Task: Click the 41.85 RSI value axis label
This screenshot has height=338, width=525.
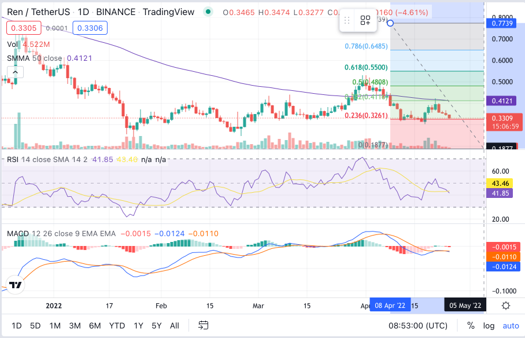Action: [500, 193]
